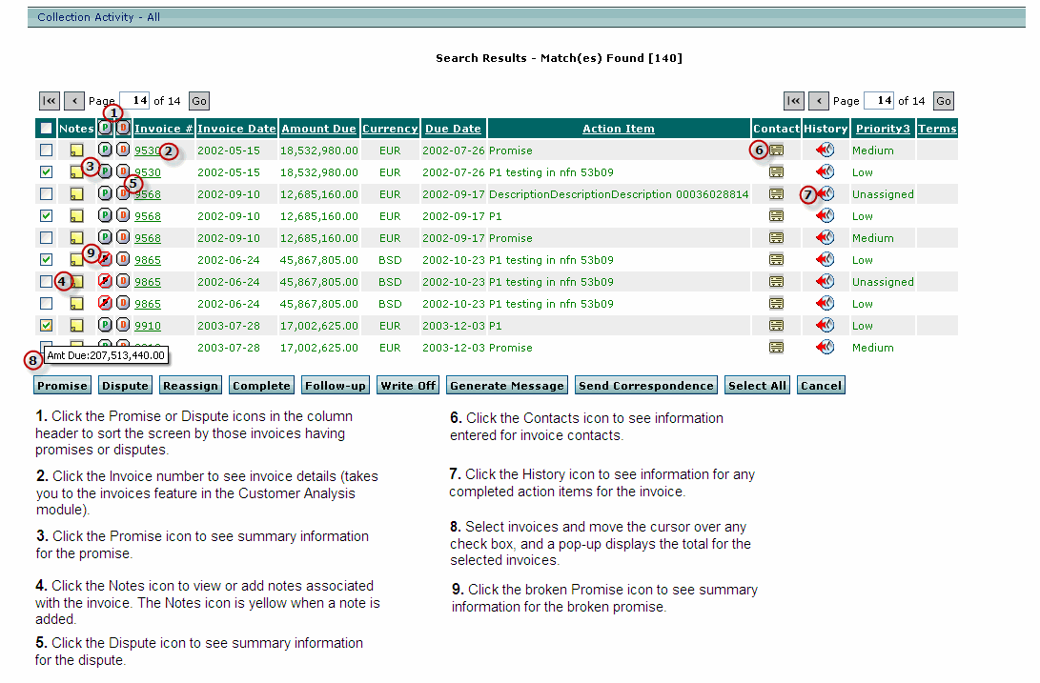Click the Cancel button
The image size is (1040, 683).
tap(821, 385)
